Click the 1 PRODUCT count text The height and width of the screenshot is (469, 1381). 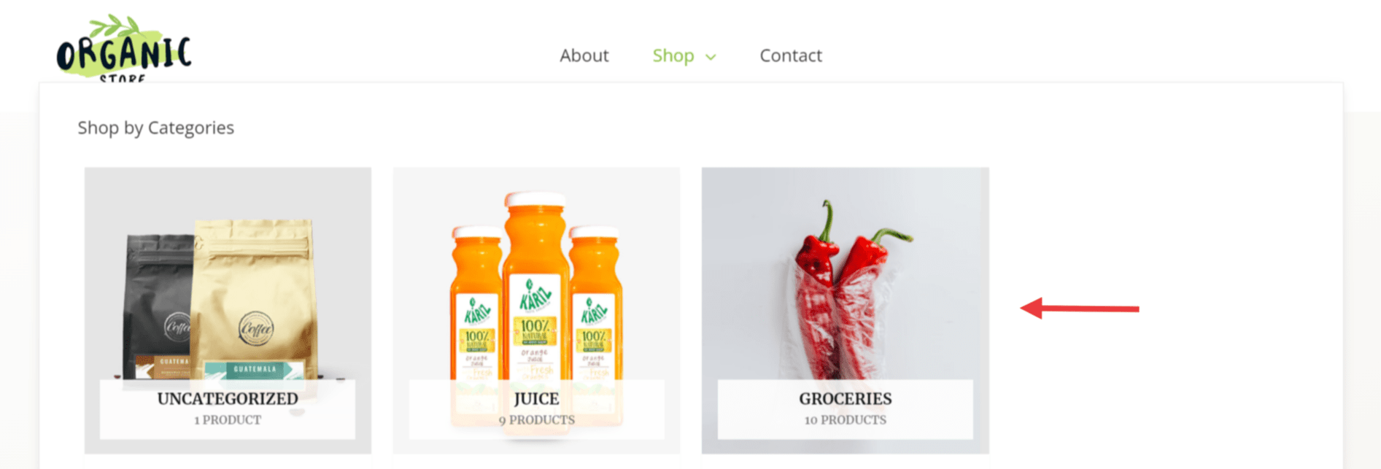(228, 420)
